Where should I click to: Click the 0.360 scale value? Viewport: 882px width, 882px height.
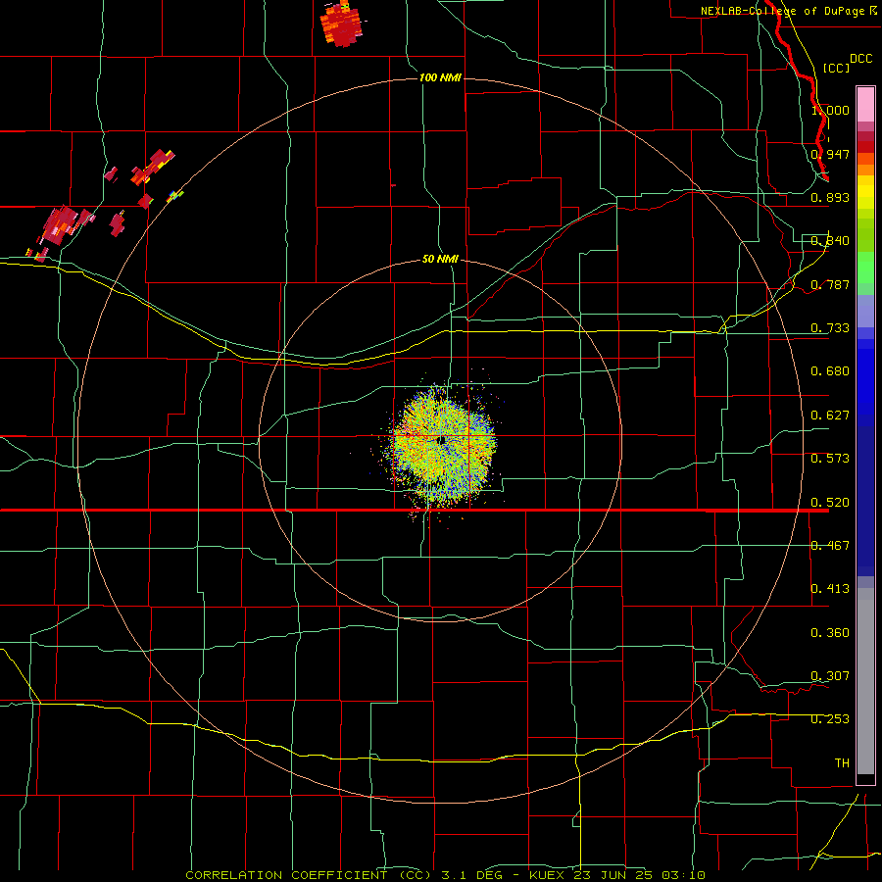pos(830,633)
